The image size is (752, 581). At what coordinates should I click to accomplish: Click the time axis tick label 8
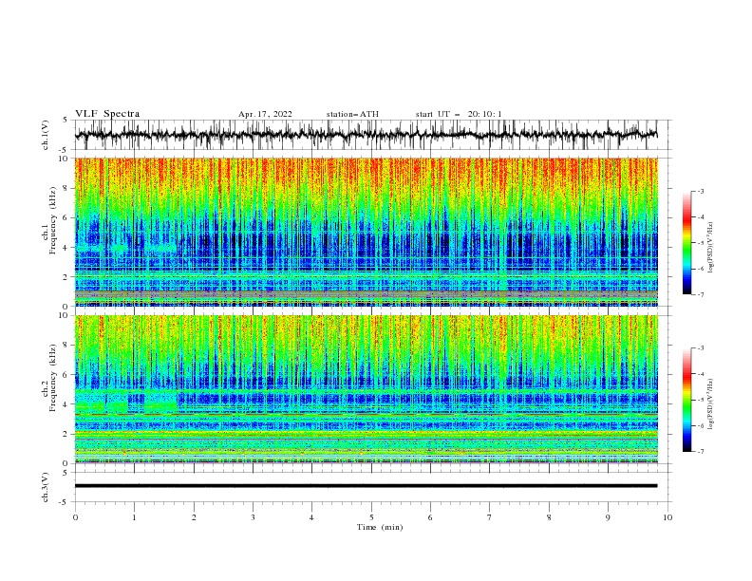click(549, 517)
